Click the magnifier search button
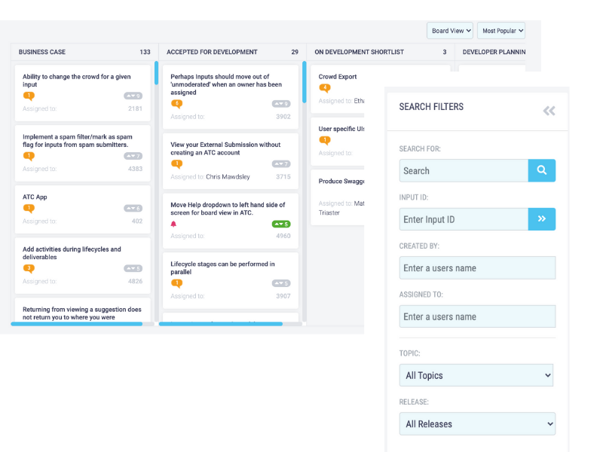This screenshot has width=603, height=452. point(541,170)
